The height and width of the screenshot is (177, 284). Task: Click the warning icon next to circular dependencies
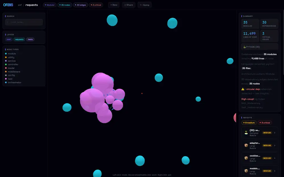243,89
